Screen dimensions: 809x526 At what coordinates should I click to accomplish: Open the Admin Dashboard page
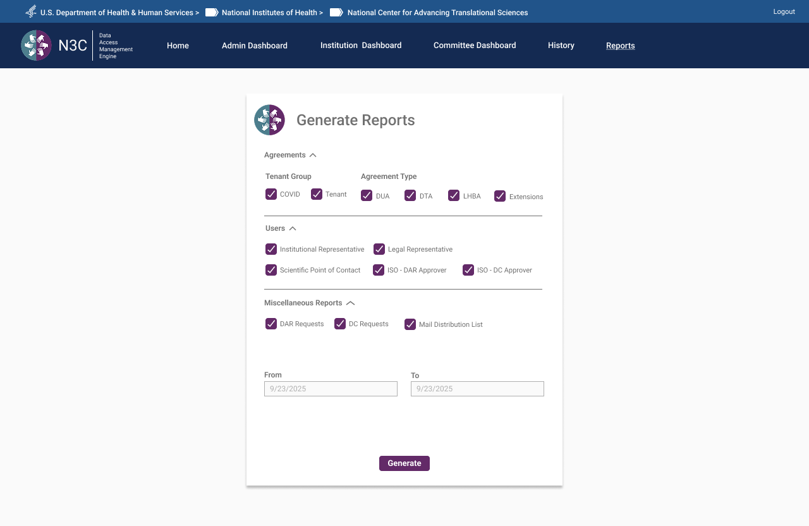pyautogui.click(x=254, y=45)
